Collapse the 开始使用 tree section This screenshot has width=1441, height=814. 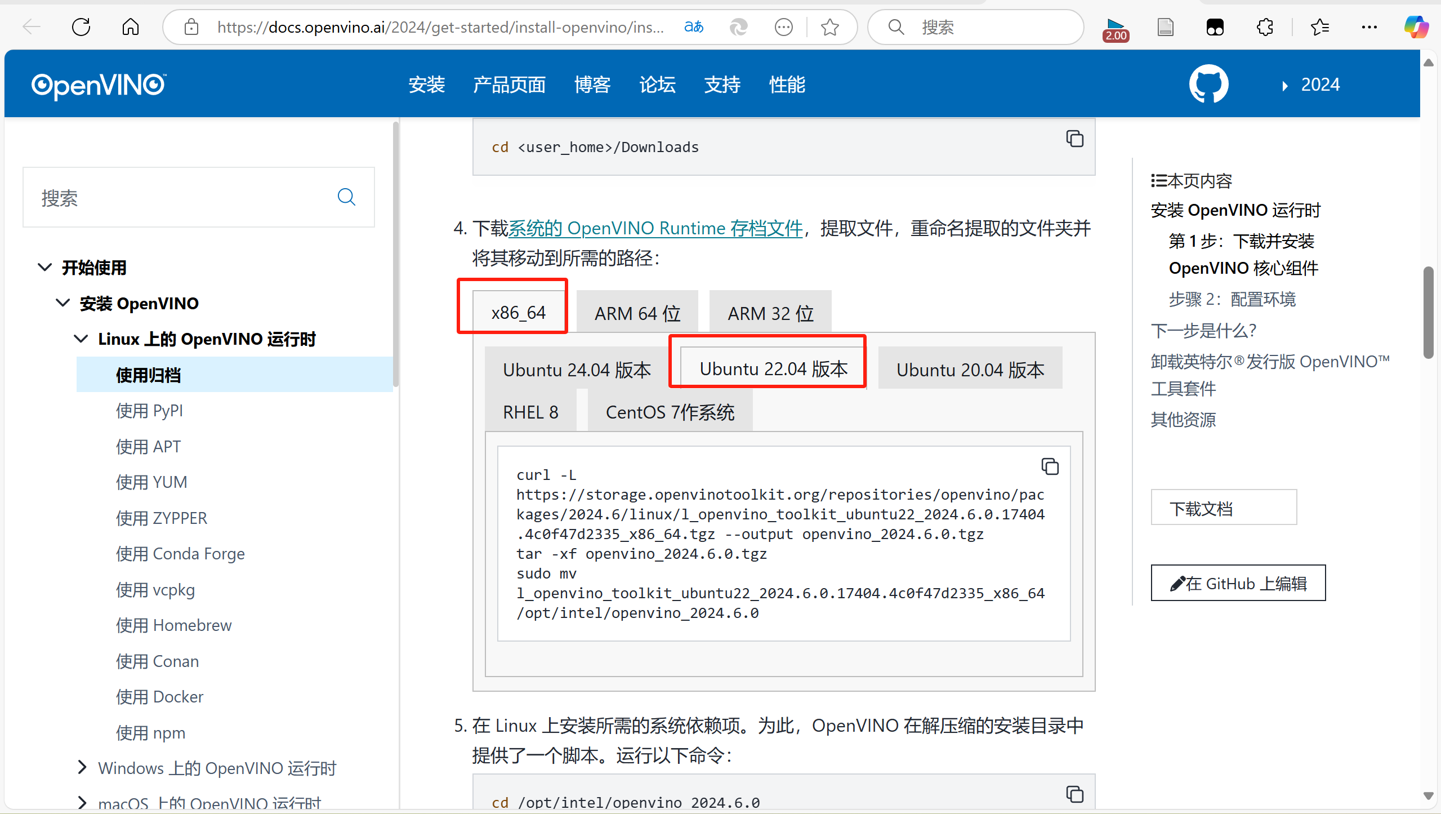point(45,267)
